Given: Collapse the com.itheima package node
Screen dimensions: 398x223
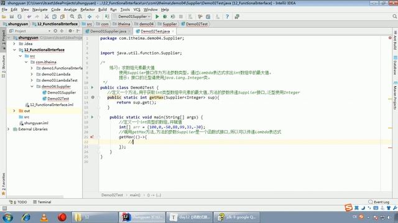Looking at the screenshot, I should [26, 62].
